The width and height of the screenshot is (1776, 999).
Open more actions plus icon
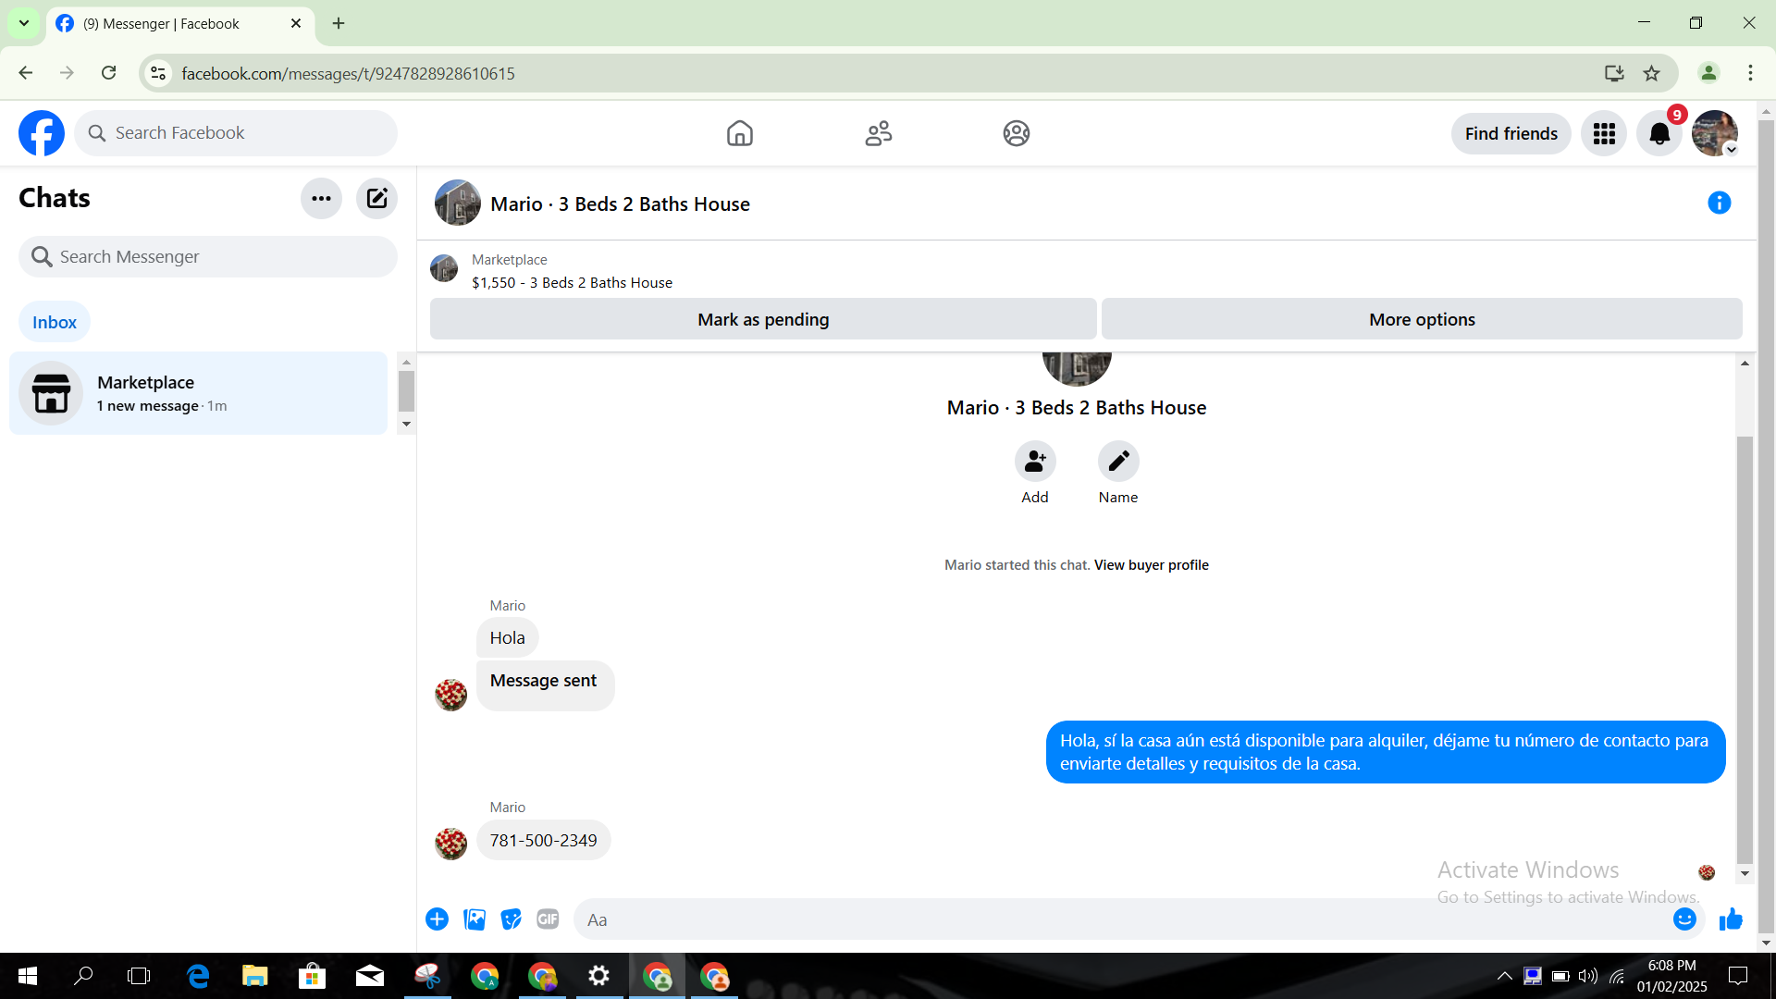(437, 919)
